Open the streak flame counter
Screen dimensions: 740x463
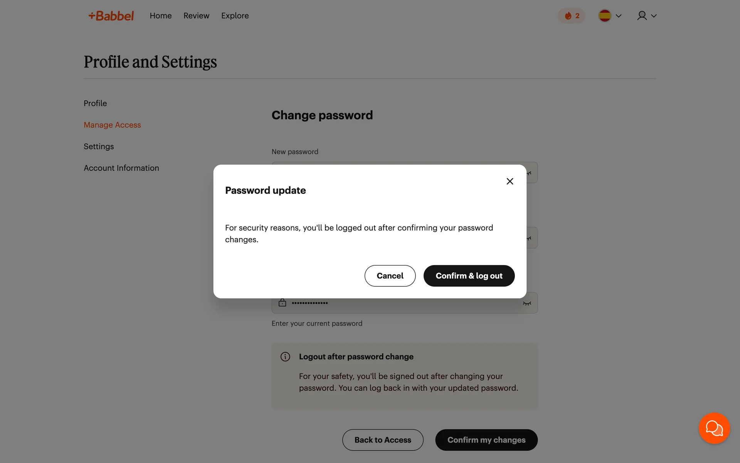[x=572, y=16]
